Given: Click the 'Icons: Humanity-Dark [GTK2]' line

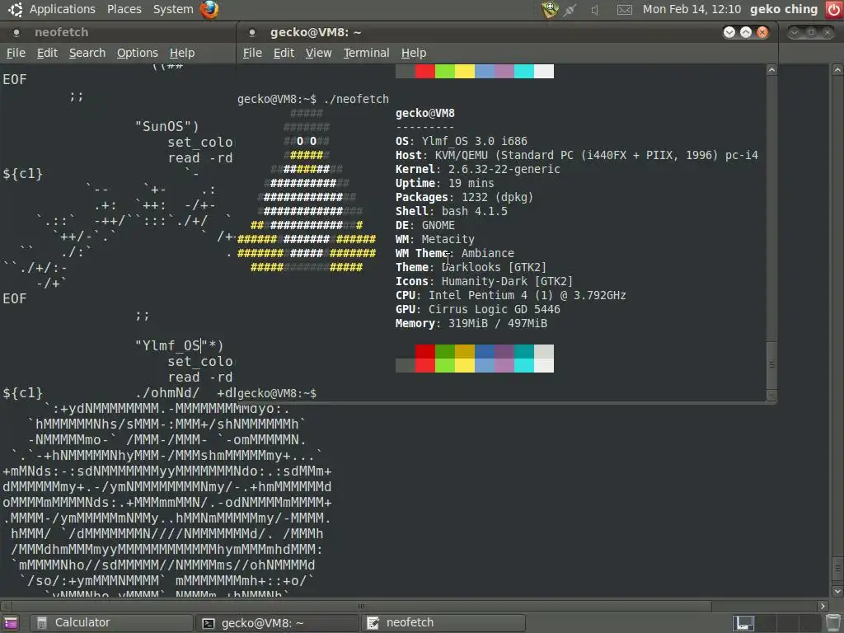Looking at the screenshot, I should click(x=485, y=281).
